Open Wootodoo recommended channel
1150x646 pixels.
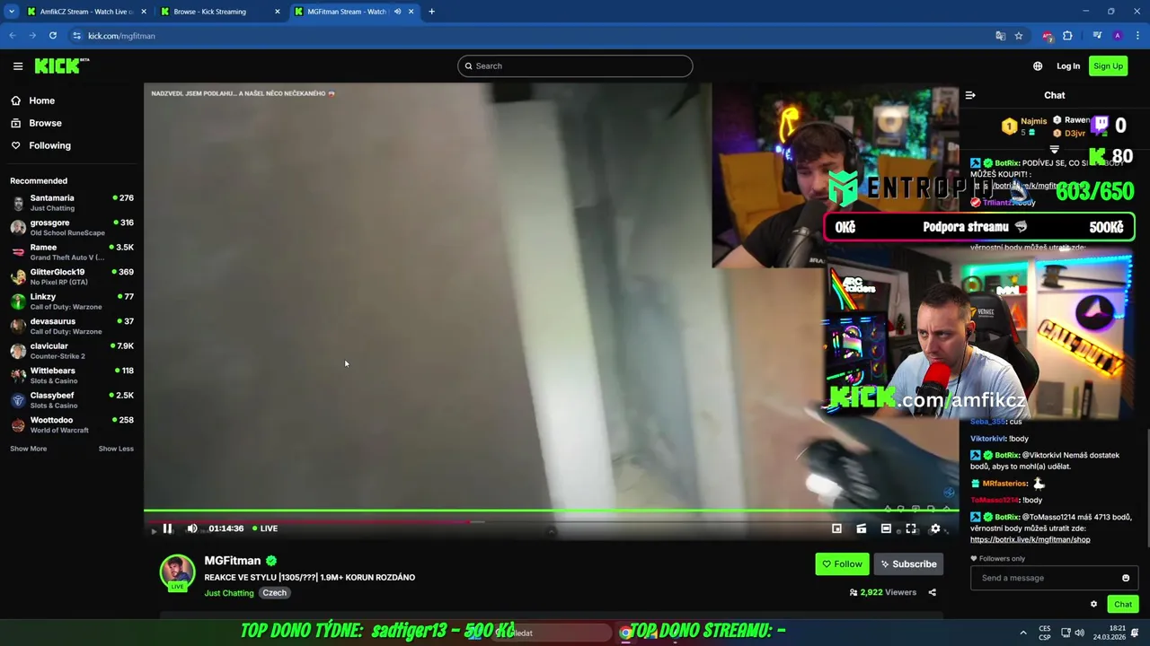(72, 425)
